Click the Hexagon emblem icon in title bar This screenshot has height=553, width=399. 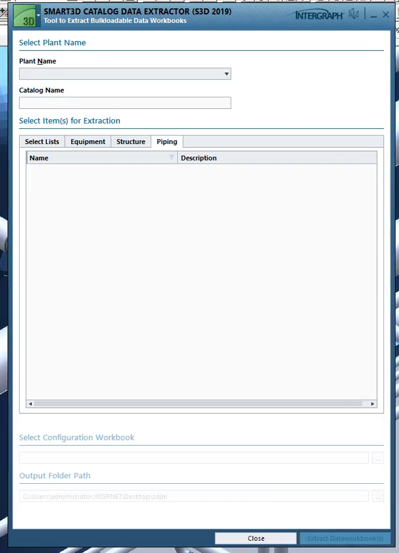point(354,14)
